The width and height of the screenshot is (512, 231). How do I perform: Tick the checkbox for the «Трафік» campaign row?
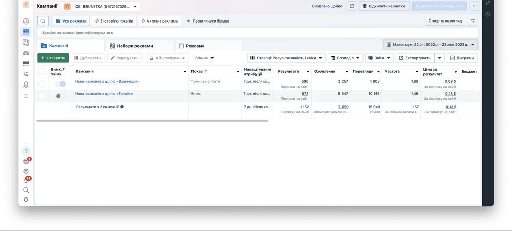click(x=42, y=96)
